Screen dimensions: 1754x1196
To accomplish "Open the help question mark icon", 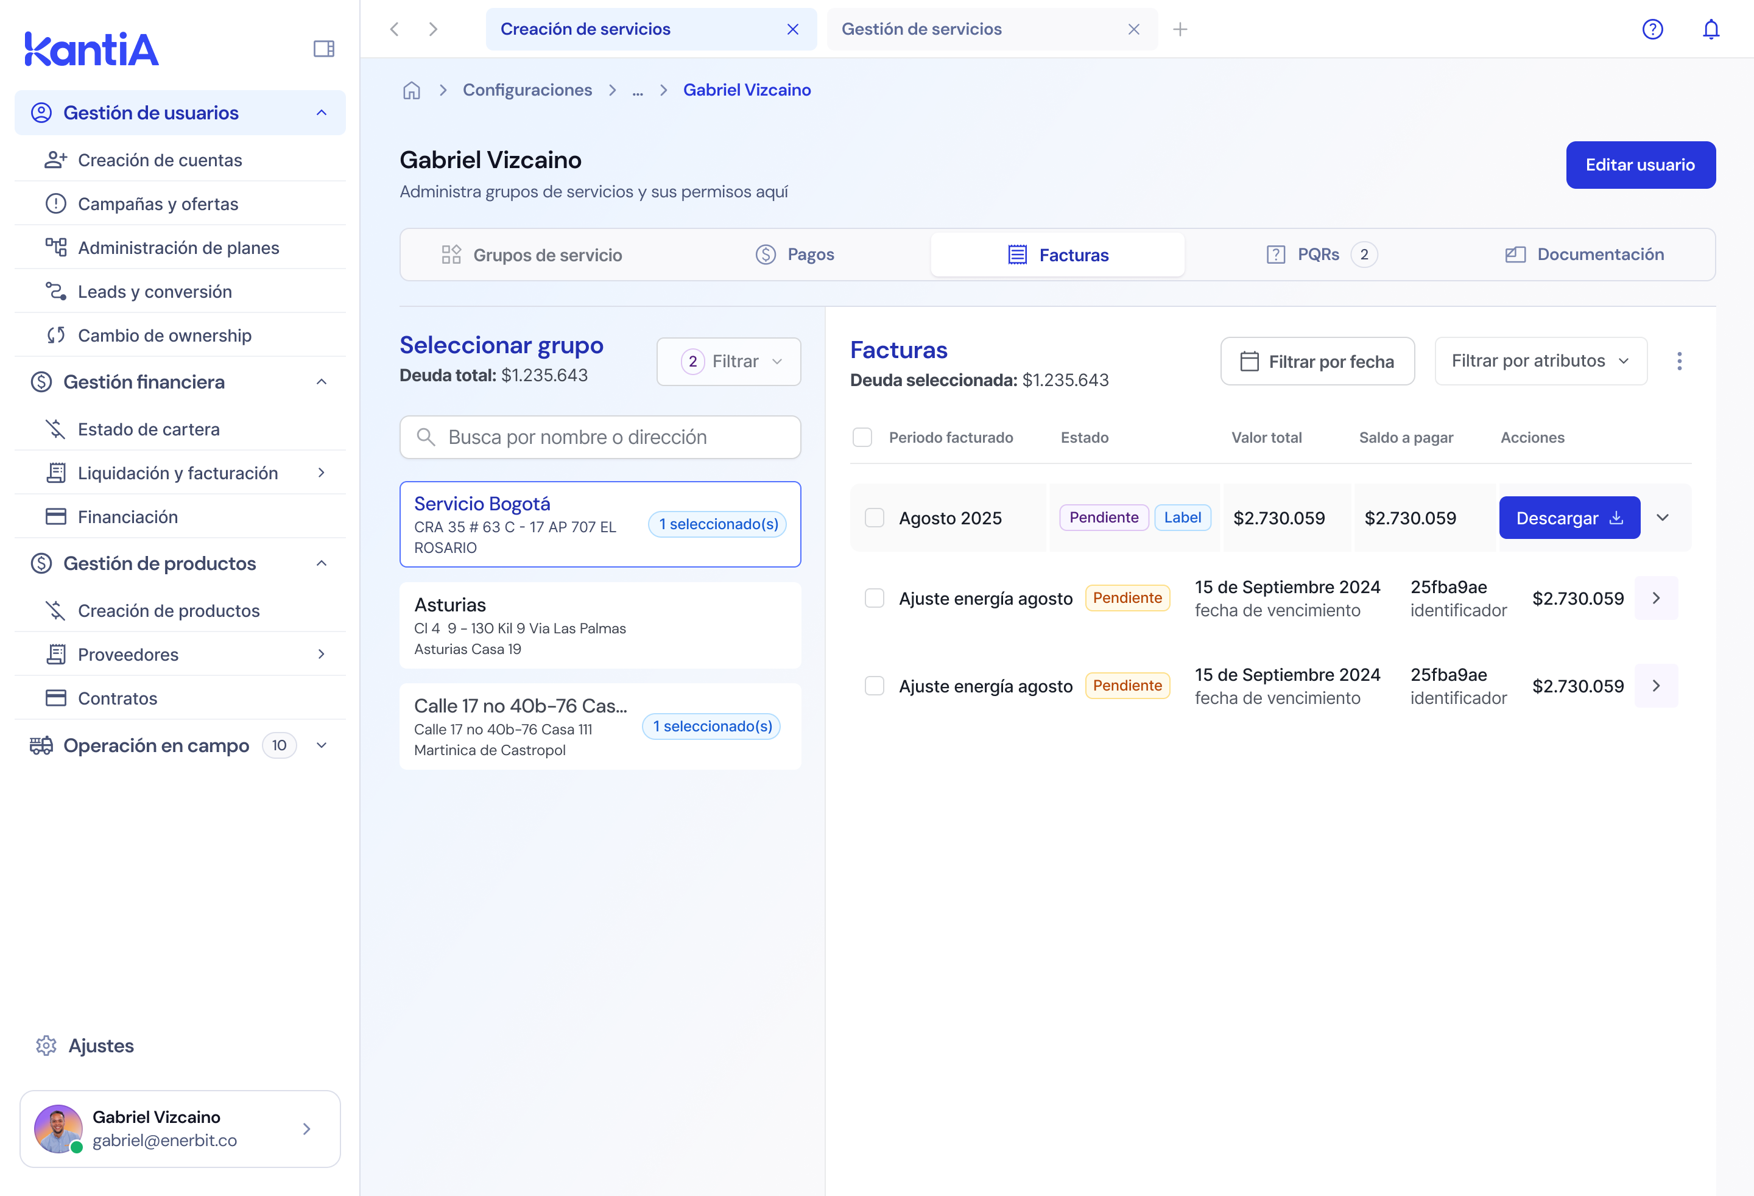I will click(x=1652, y=29).
